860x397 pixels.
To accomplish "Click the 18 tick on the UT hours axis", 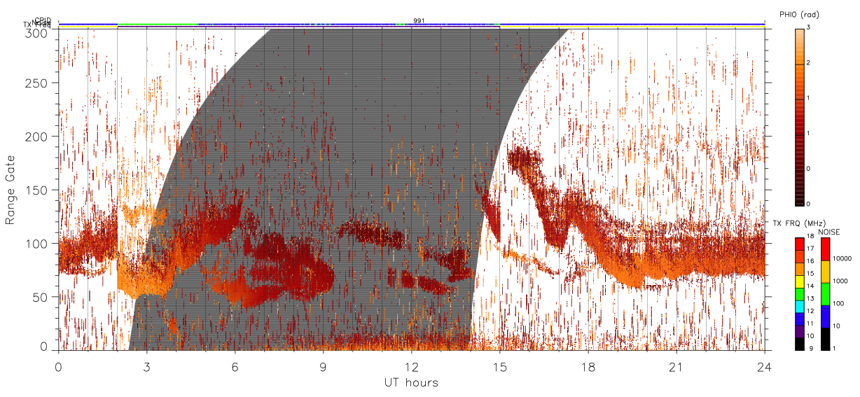I will pyautogui.click(x=588, y=367).
